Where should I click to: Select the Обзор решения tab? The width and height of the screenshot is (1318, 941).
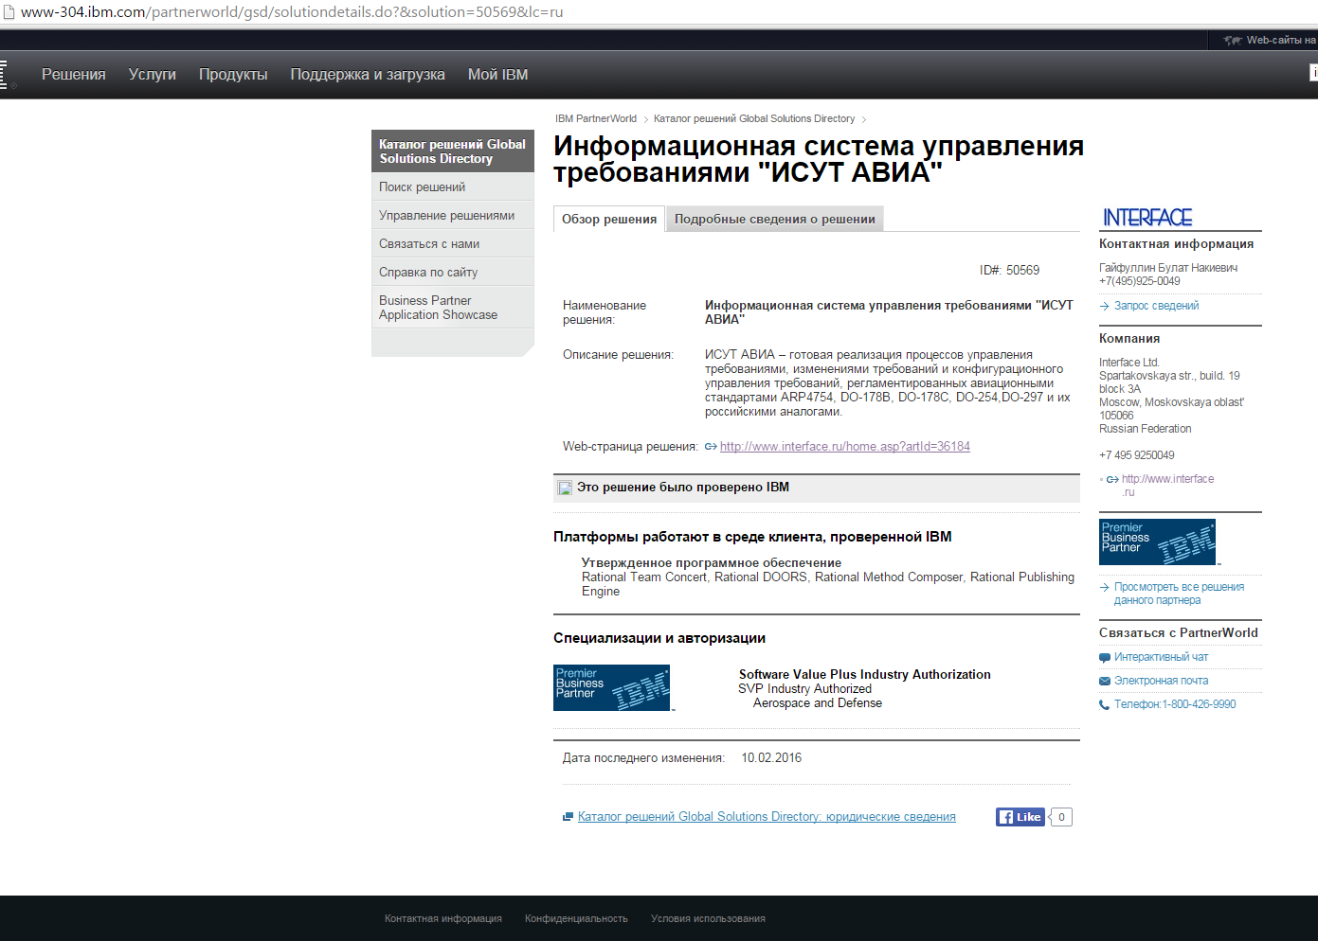608,219
